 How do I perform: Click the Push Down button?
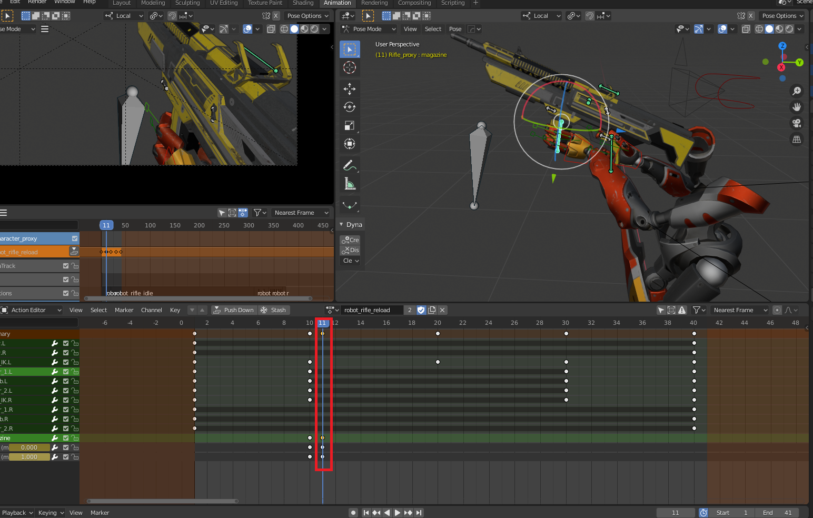click(x=233, y=310)
